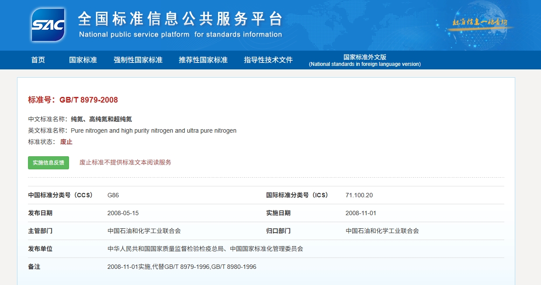The width and height of the screenshot is (541, 285).
Task: Select the Chinese name 纯氮、高纯氮和超纯氮
Action: [101, 119]
